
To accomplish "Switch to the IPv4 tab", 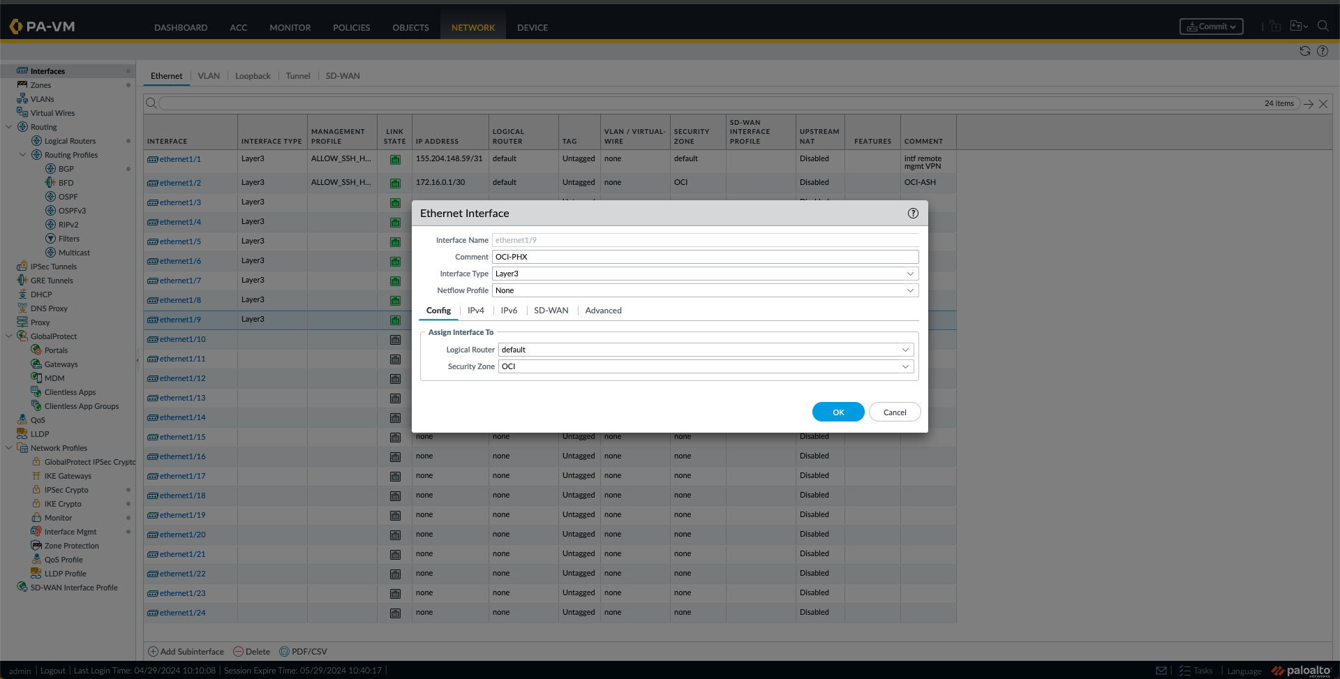I will pyautogui.click(x=475, y=310).
